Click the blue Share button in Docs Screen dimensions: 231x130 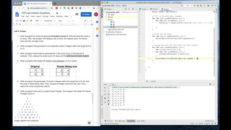click(86, 14)
